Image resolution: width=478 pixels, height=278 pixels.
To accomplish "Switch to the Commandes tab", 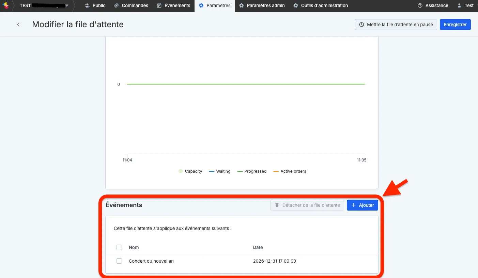I will tap(131, 5).
